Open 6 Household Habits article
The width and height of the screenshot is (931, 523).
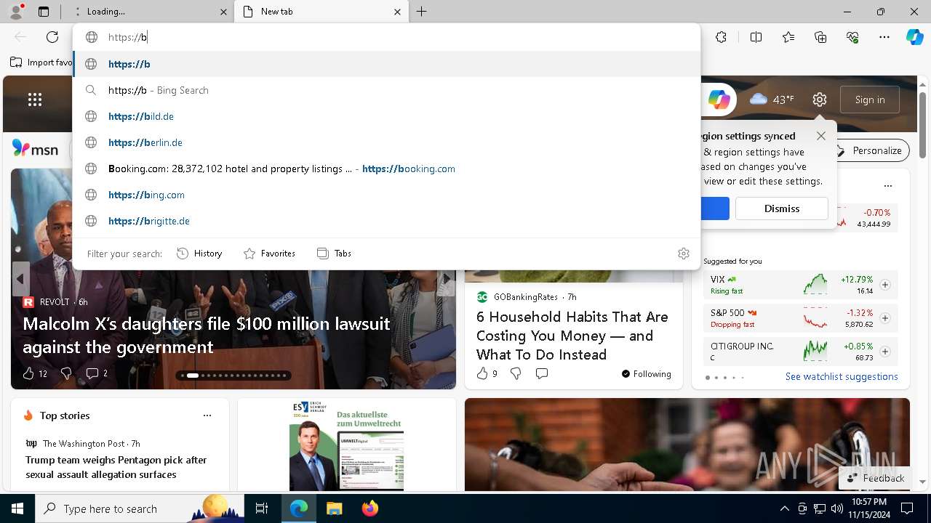click(x=572, y=336)
